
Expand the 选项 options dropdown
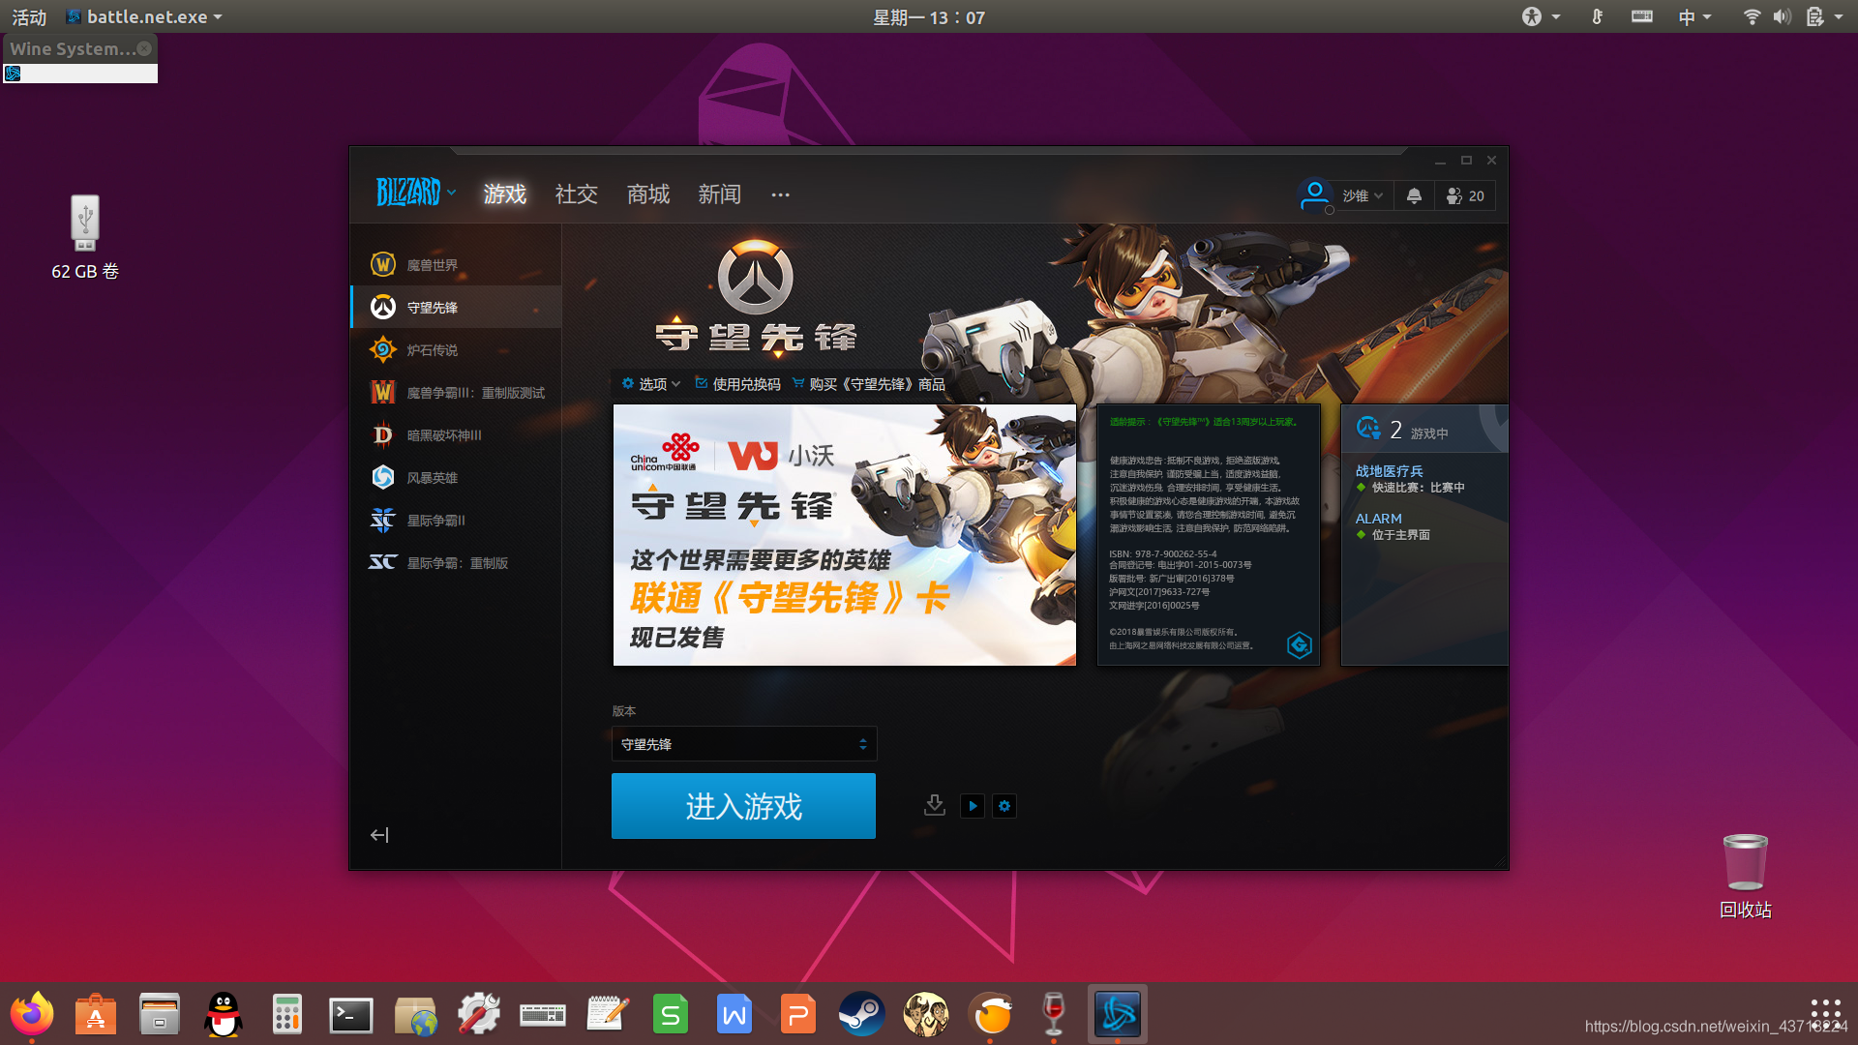[651, 384]
